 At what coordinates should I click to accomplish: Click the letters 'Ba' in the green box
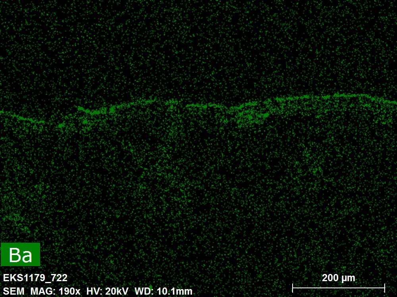tap(20, 255)
